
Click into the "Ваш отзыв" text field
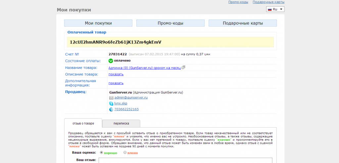(x=185, y=160)
